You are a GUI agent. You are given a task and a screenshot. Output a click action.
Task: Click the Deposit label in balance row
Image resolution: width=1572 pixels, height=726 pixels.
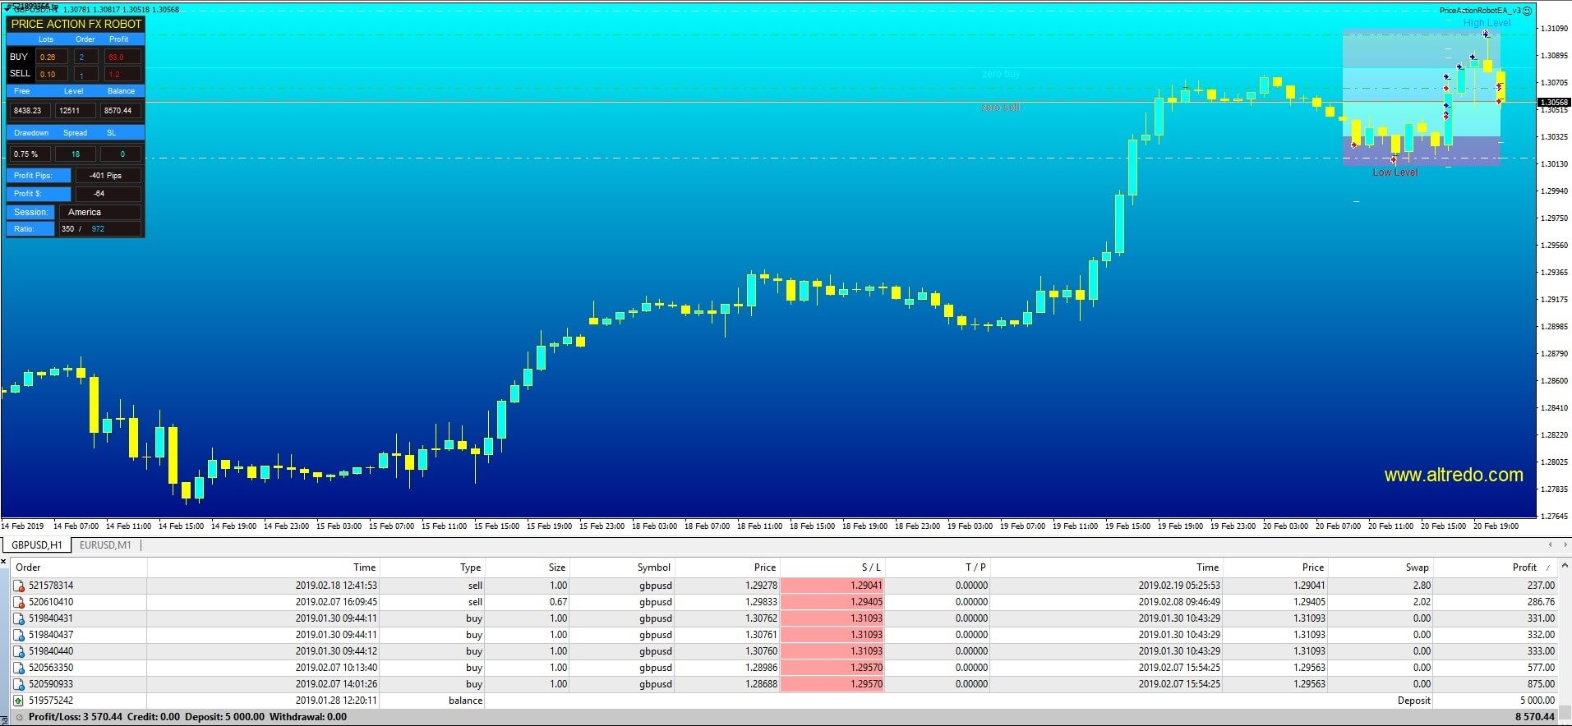tap(1413, 701)
